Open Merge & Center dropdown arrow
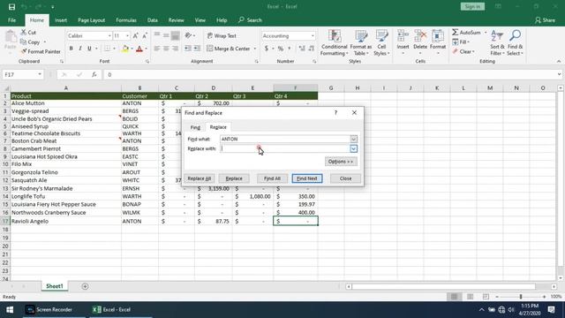565x318 pixels. (255, 49)
